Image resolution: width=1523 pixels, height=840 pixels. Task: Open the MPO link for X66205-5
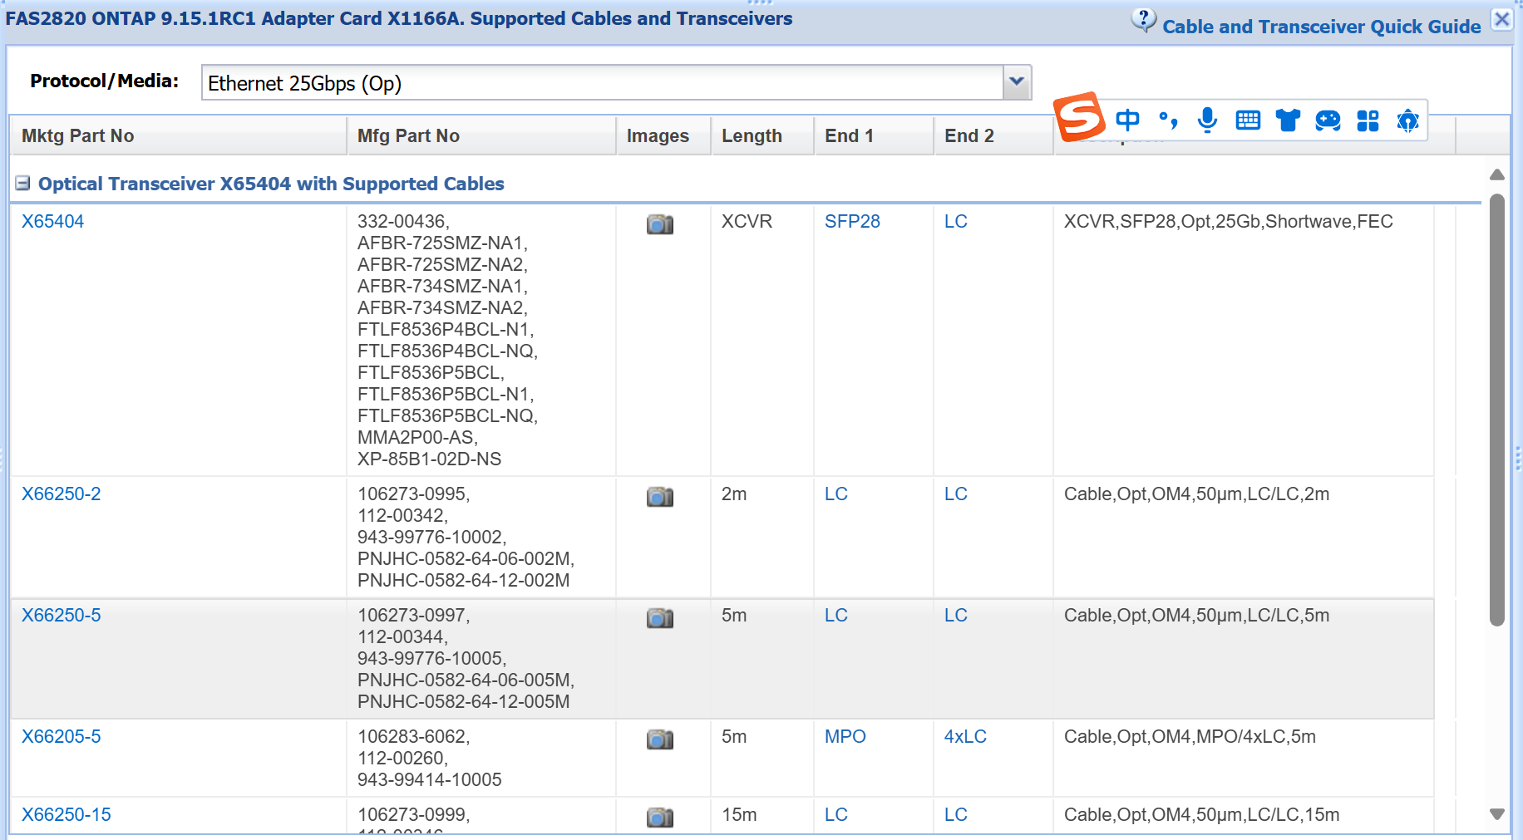click(x=844, y=736)
